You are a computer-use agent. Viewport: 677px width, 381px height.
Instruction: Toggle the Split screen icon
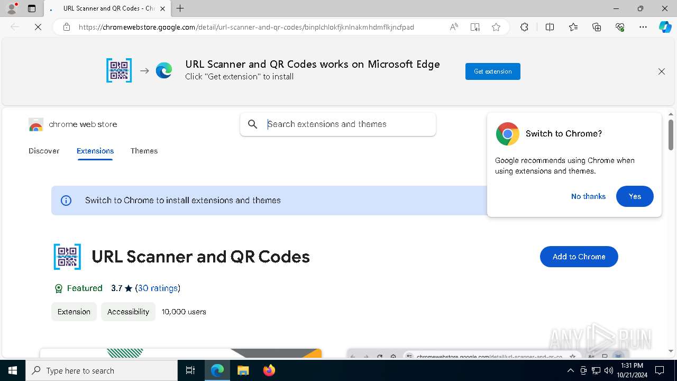(x=550, y=27)
